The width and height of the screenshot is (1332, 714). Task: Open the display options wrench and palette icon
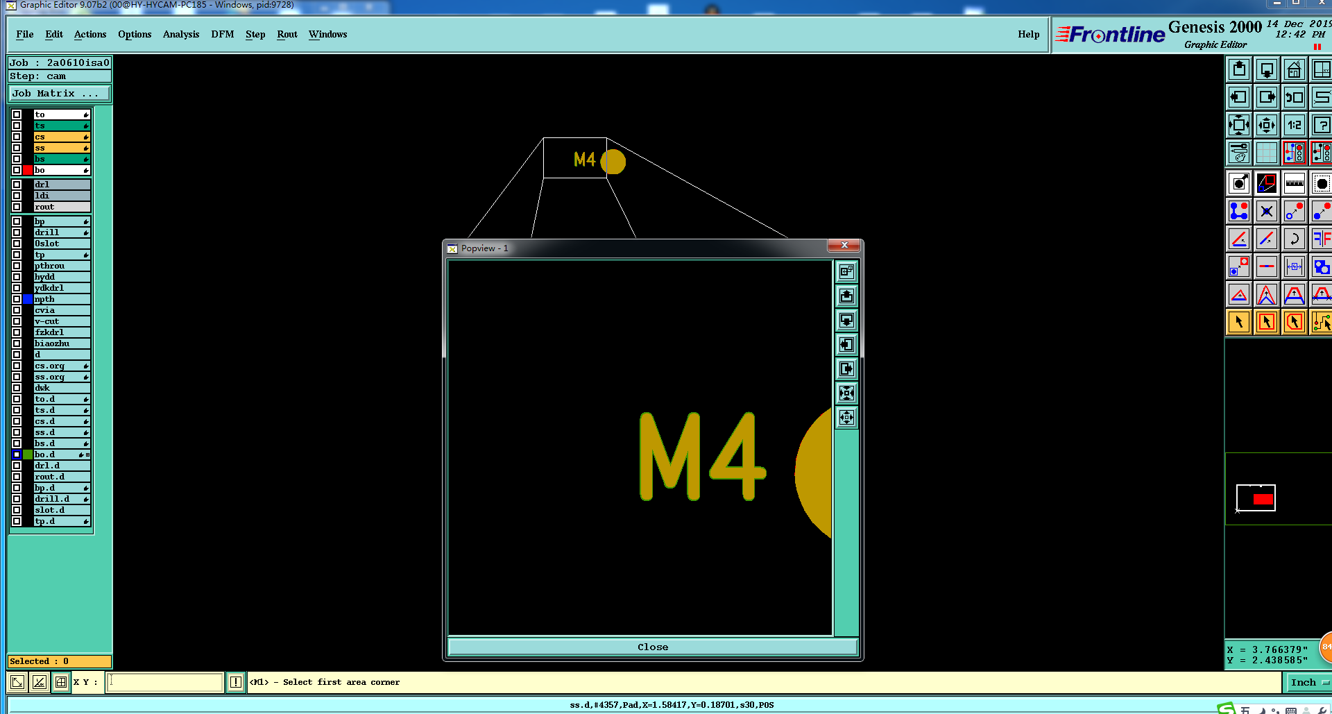[x=1239, y=153]
